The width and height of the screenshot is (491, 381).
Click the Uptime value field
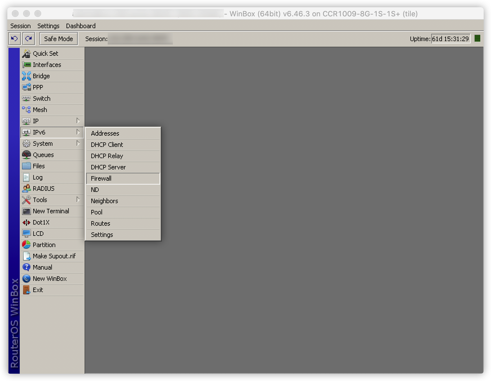(x=450, y=39)
